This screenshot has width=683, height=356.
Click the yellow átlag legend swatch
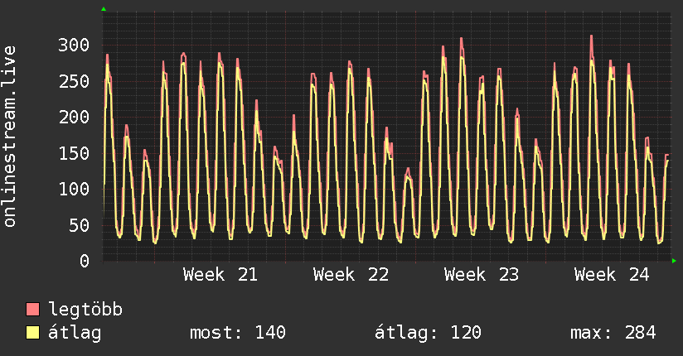(x=32, y=332)
